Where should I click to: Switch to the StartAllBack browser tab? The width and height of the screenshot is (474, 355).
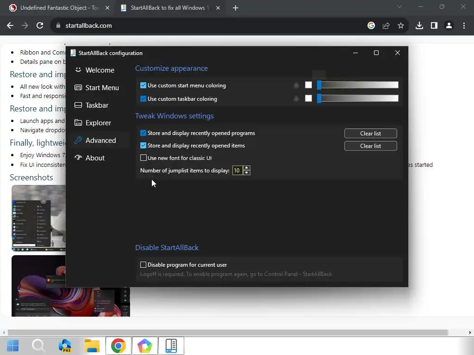pyautogui.click(x=169, y=8)
